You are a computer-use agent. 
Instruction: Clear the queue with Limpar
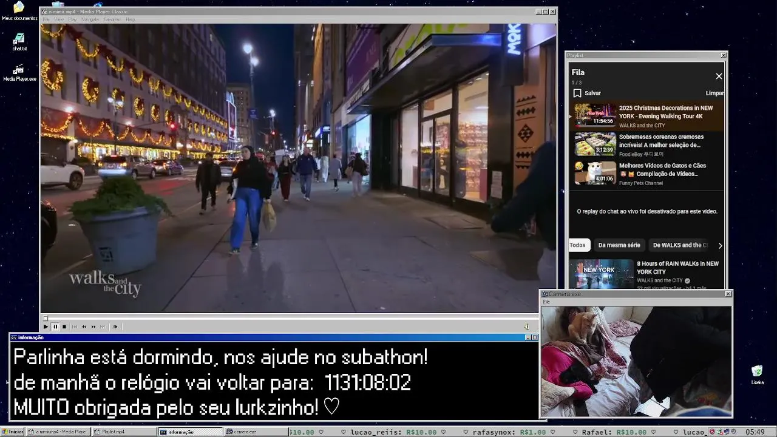(714, 93)
